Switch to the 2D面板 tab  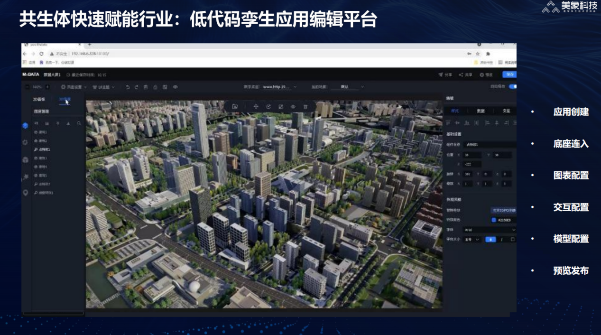tap(39, 100)
